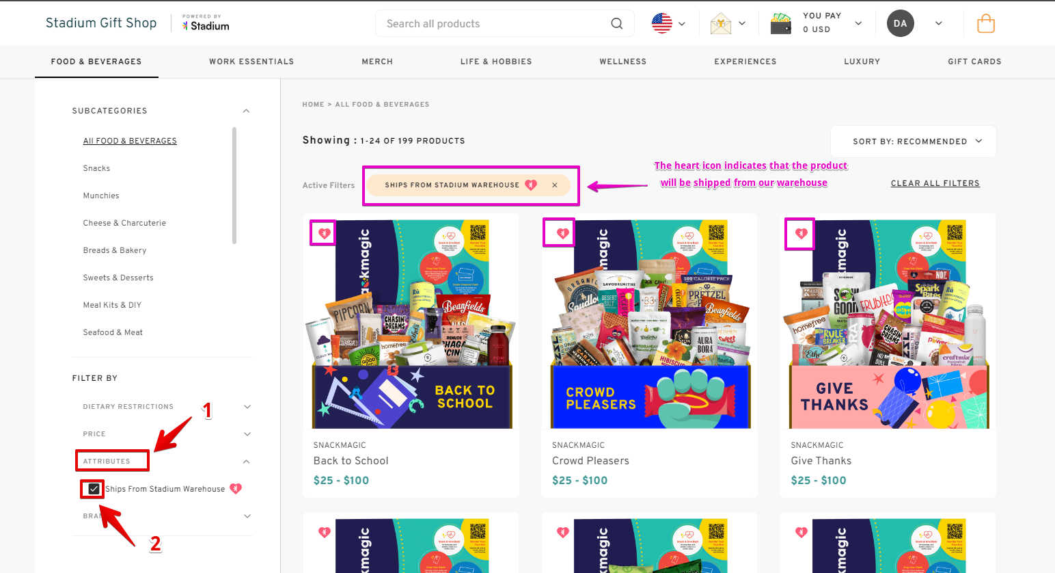Viewport: 1055px width, 573px height.
Task: Select Cheese & Charcuterie subcategory
Action: click(124, 223)
